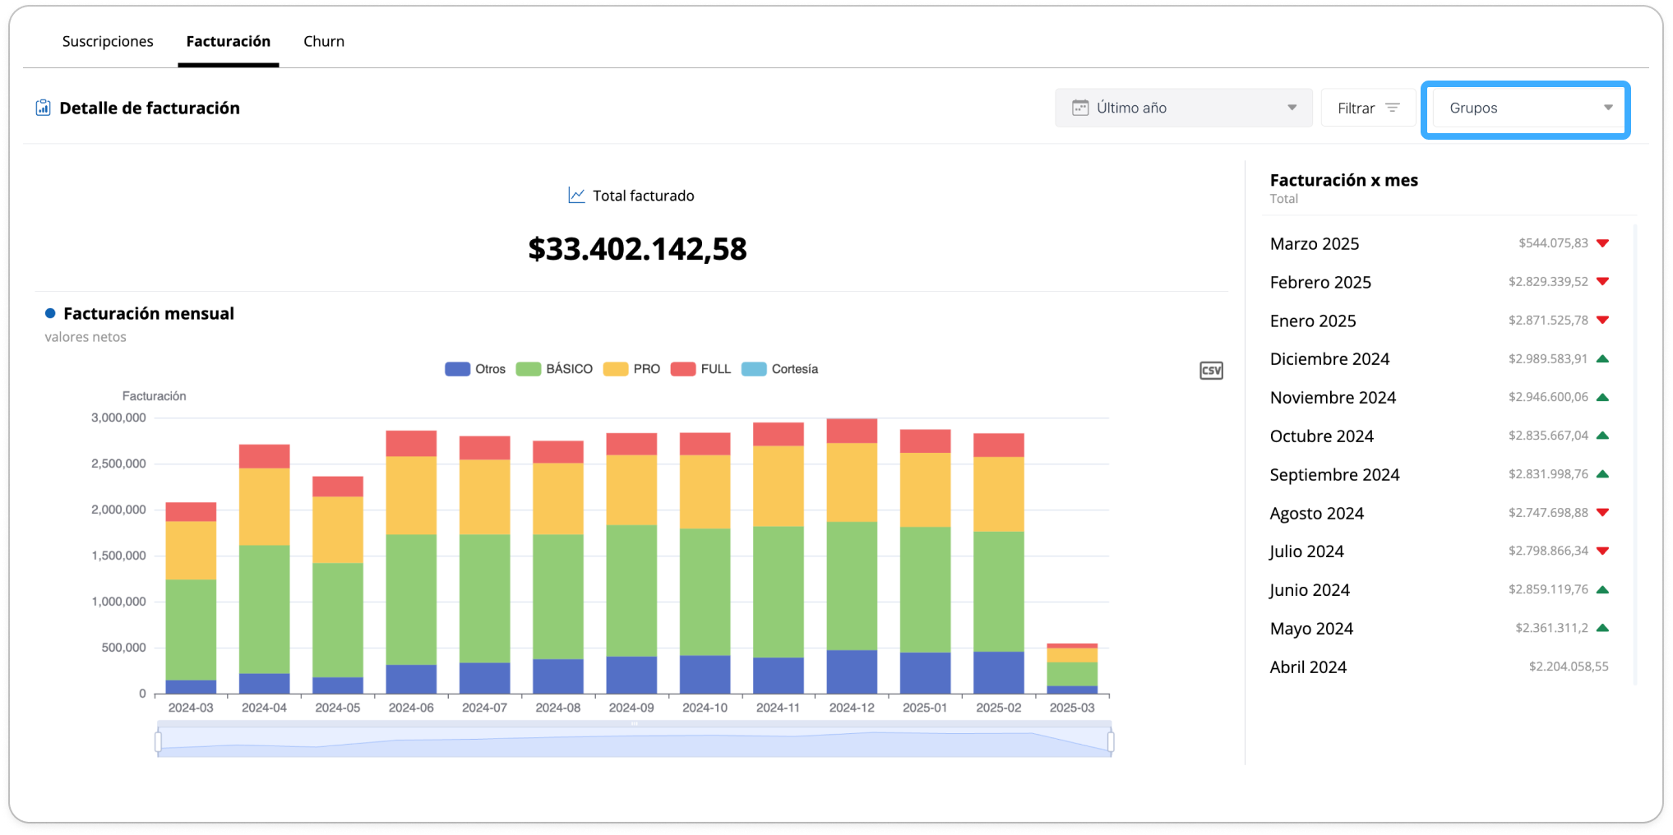Click the red down arrow for Julio 2024
The height and width of the screenshot is (835, 1673).
(x=1602, y=551)
